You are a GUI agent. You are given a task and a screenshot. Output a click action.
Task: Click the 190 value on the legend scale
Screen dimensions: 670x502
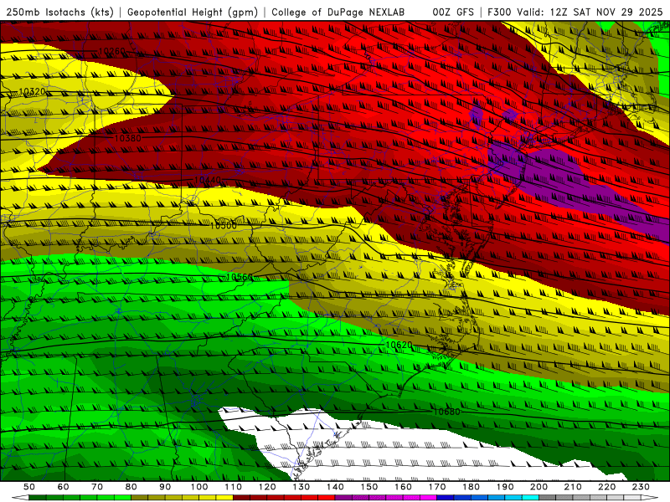click(506, 487)
